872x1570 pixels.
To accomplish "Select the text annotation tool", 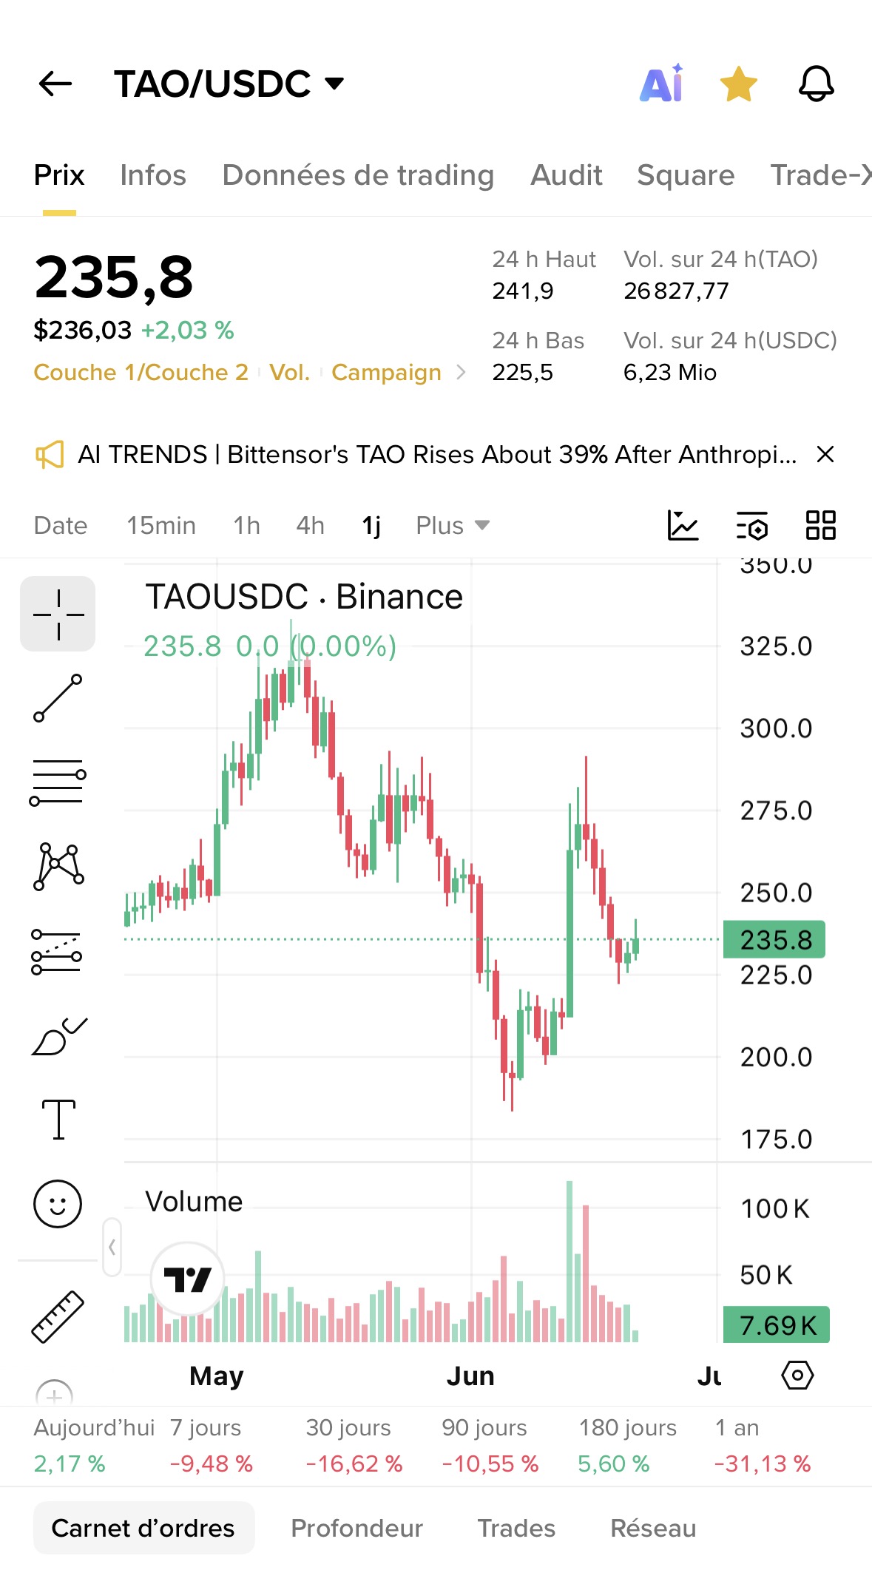I will (x=58, y=1120).
